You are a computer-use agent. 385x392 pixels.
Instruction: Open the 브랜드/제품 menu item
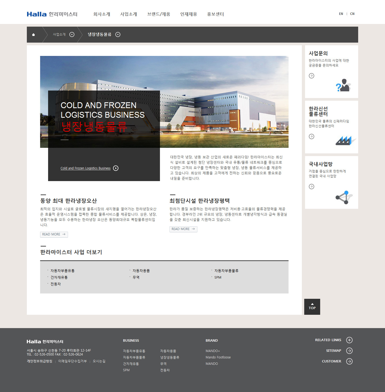click(x=159, y=14)
